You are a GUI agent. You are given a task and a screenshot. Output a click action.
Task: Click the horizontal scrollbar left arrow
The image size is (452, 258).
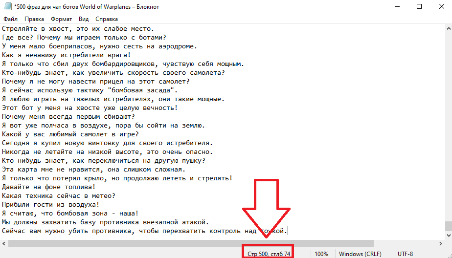click(x=4, y=243)
